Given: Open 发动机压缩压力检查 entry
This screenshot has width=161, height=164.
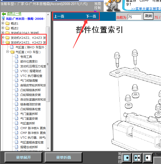Looking at the screenshot, I should point(33,66).
